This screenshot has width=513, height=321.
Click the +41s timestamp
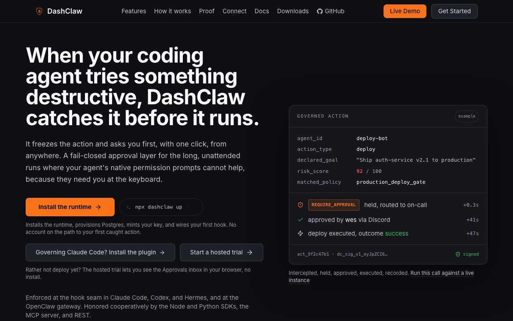tap(473, 220)
